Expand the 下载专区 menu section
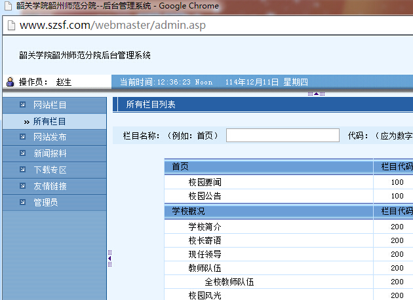The width and height of the screenshot is (413, 300). click(x=54, y=170)
